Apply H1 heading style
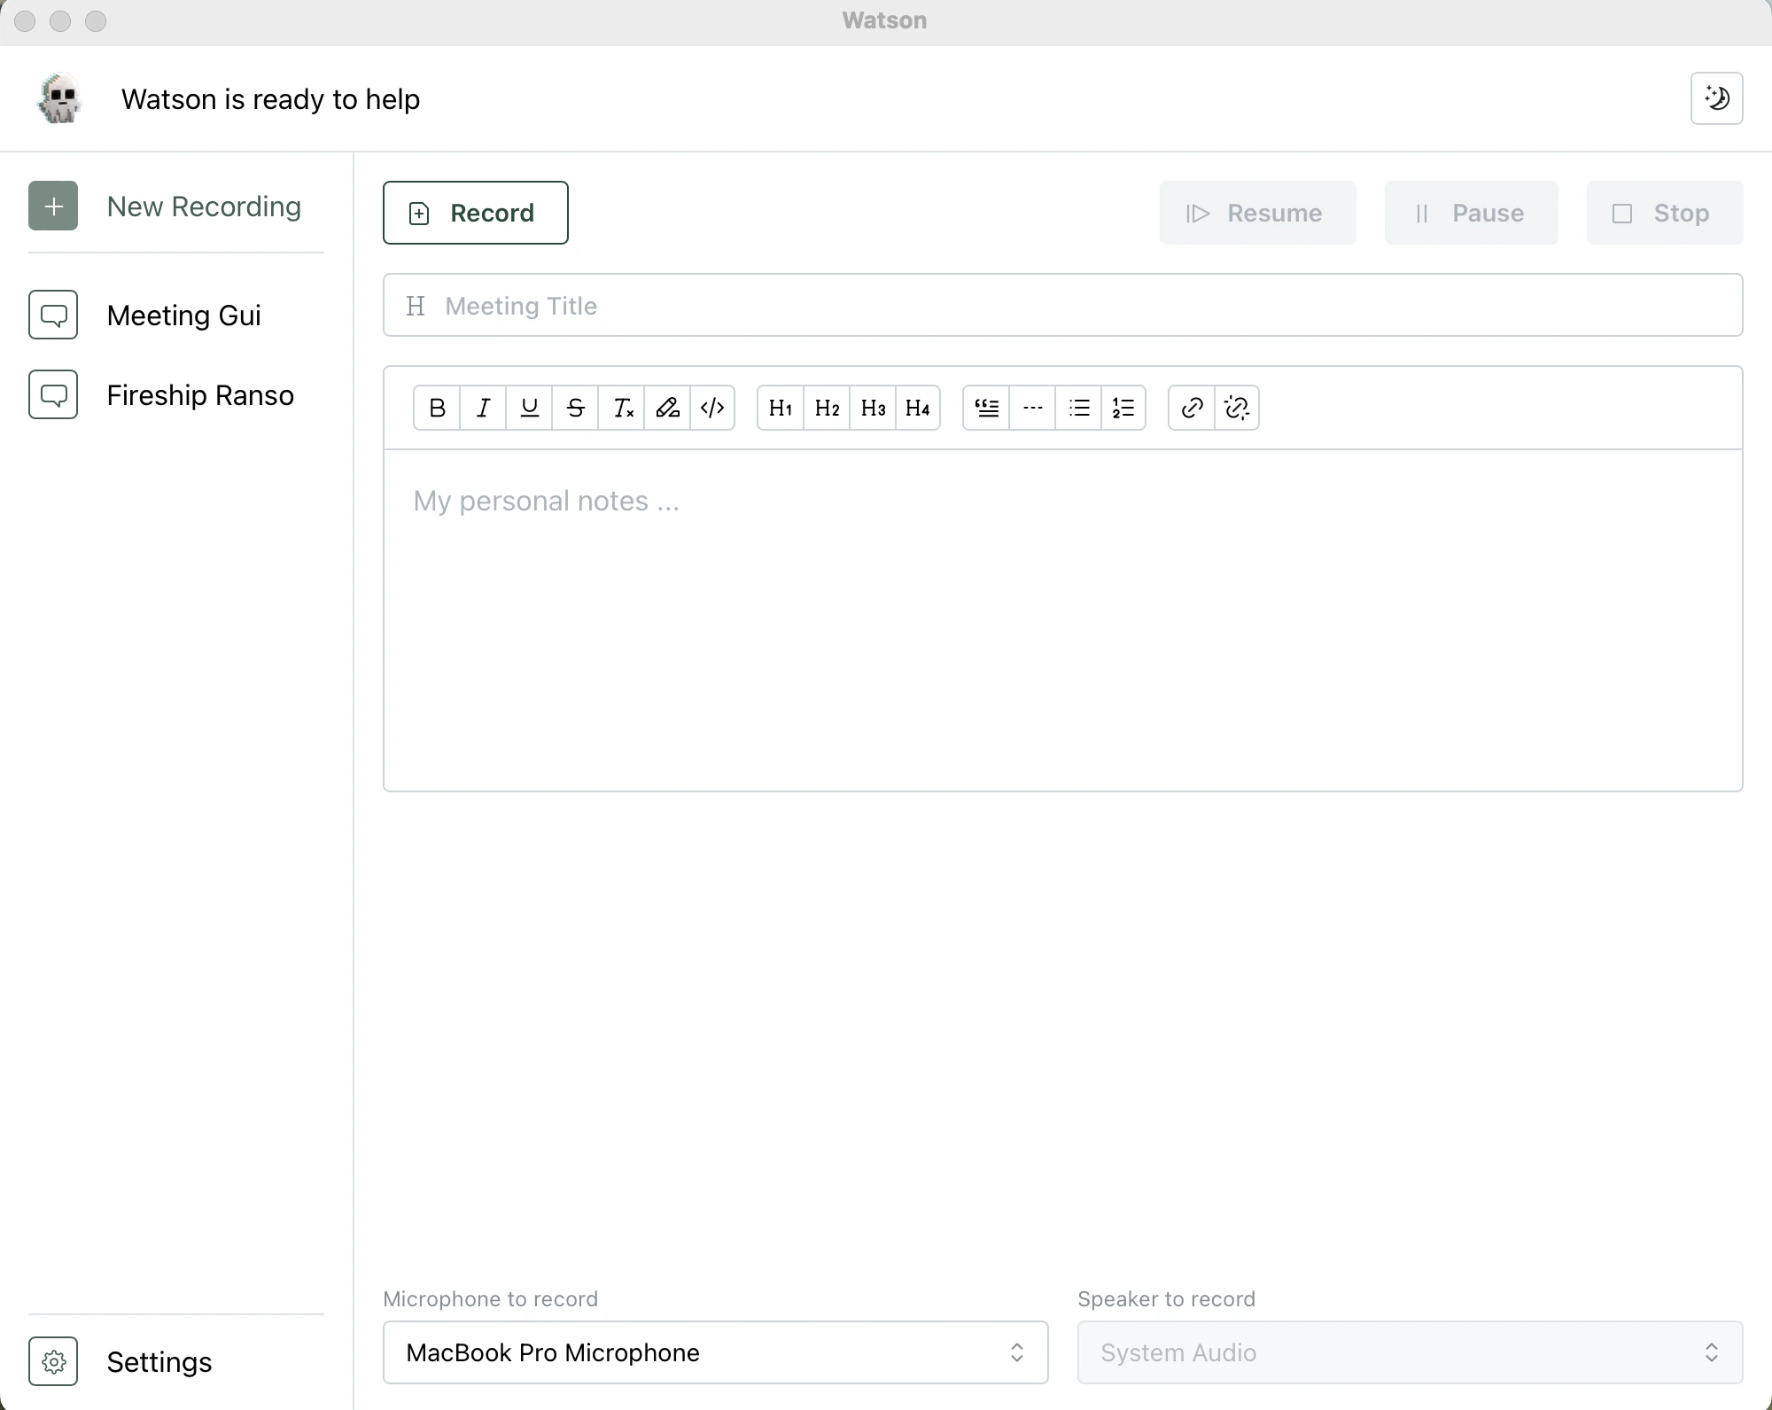This screenshot has height=1410, width=1772. pos(780,409)
